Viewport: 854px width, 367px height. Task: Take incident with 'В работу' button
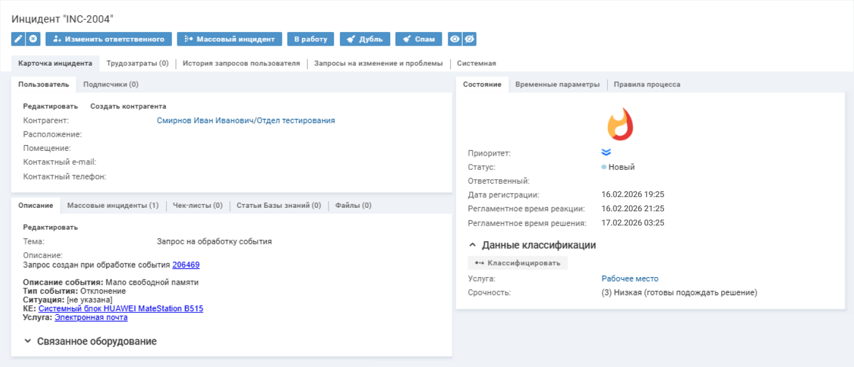[311, 39]
